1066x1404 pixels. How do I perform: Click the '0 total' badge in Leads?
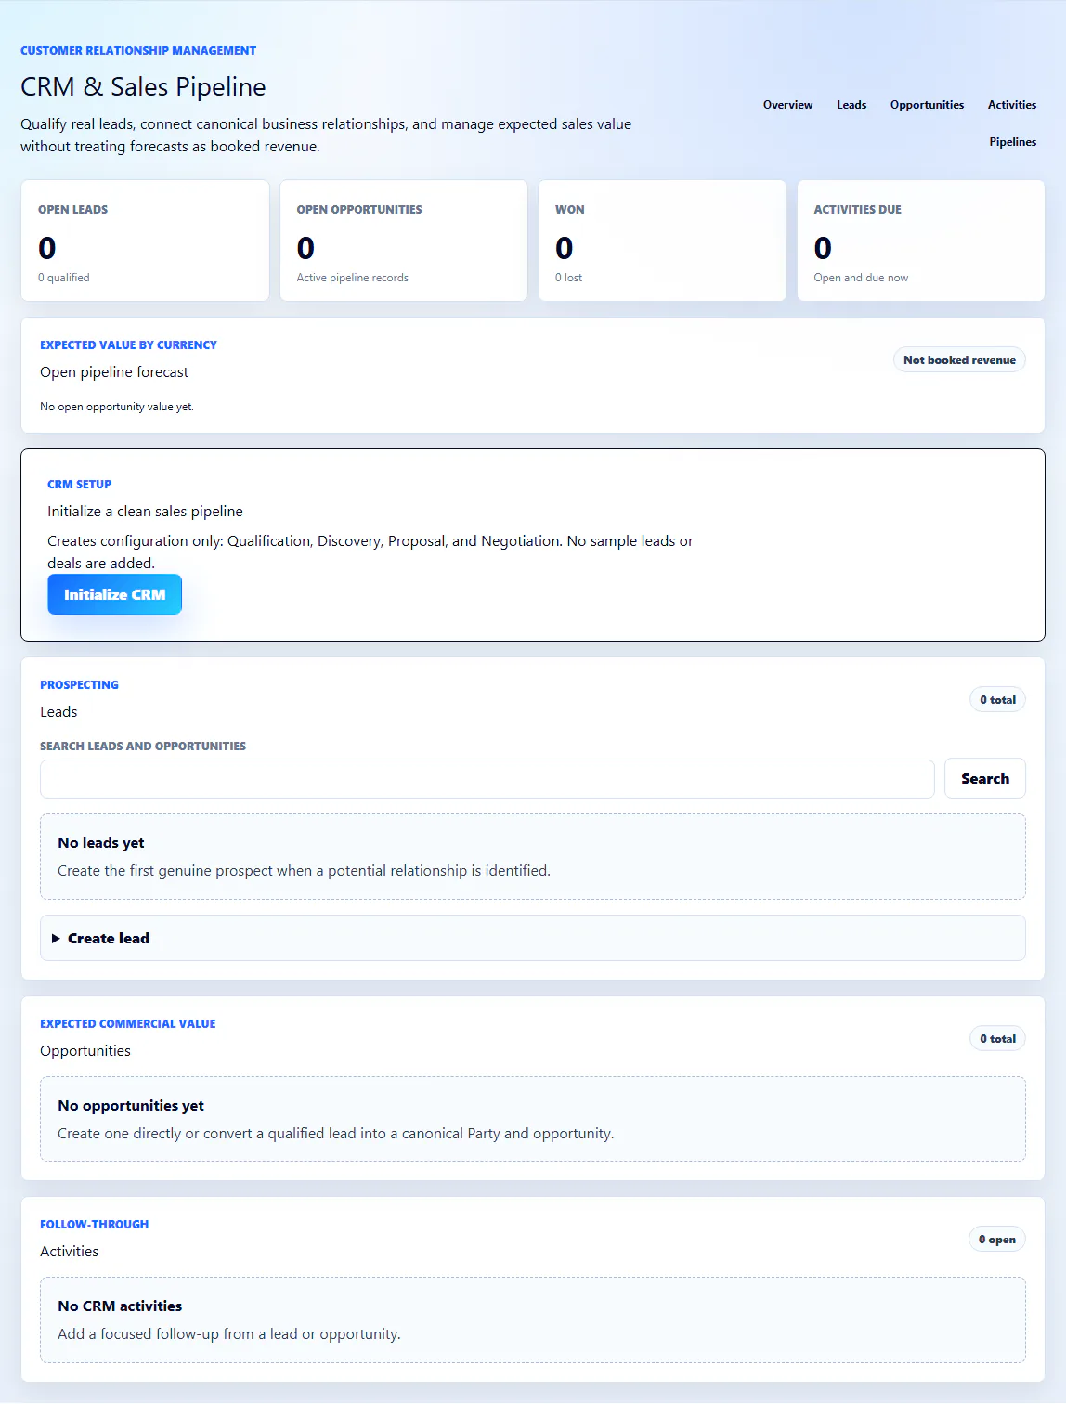[997, 700]
